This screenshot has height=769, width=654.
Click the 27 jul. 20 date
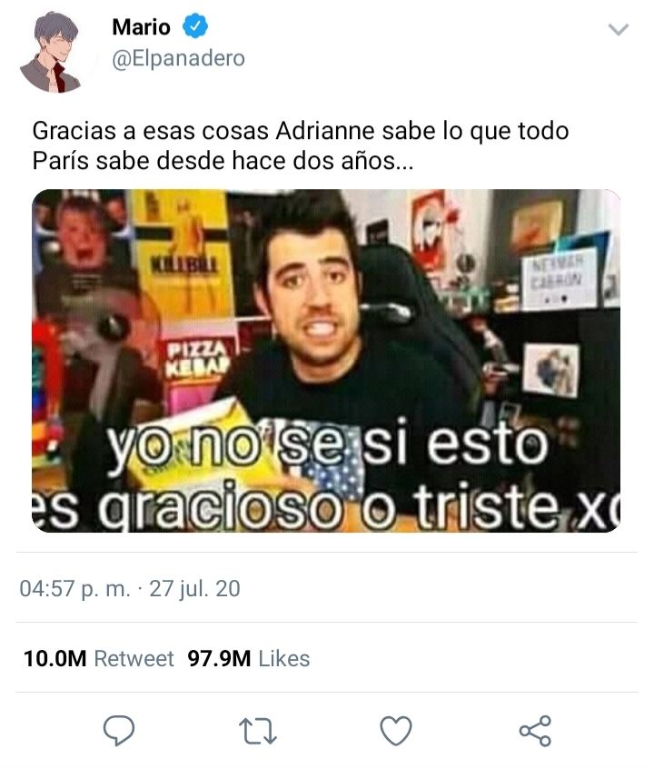(x=194, y=588)
